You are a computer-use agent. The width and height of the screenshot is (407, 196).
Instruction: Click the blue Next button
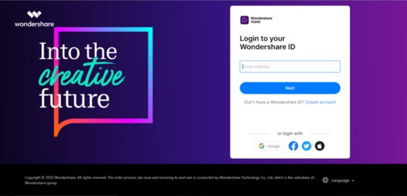[x=290, y=88]
